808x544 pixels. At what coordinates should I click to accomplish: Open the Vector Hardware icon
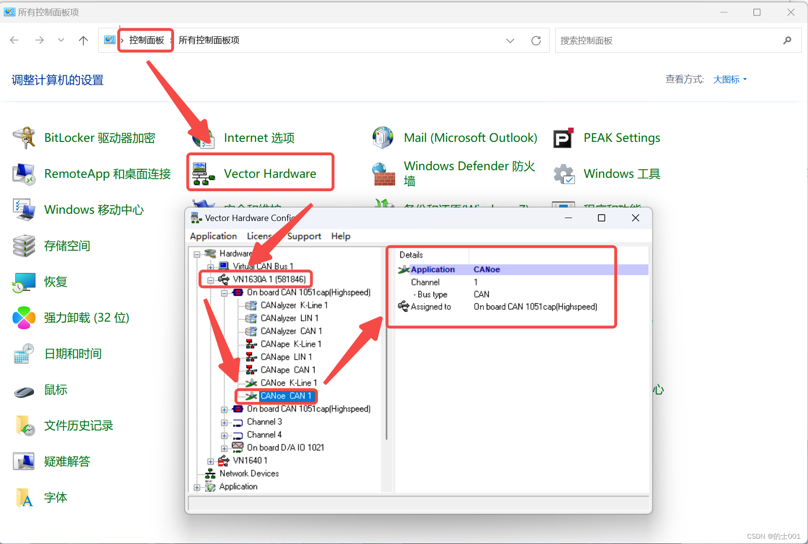(x=203, y=174)
